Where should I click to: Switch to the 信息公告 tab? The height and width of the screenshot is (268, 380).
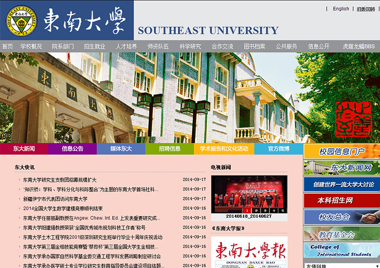point(73,149)
